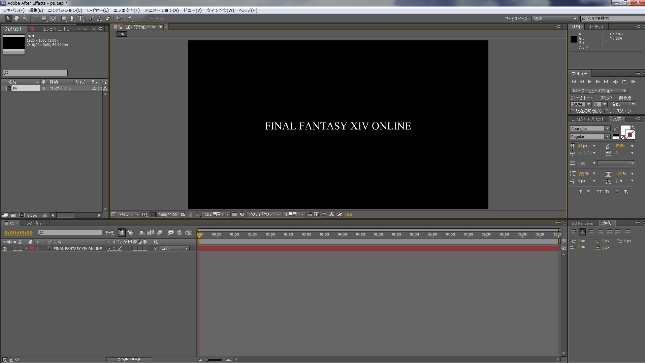Check the 現在の時間から checkbox
645x363 pixels.
[x=572, y=111]
